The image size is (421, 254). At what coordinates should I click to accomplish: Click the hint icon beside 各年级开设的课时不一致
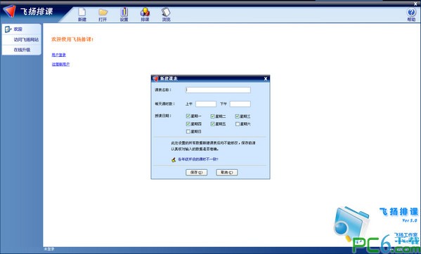point(174,159)
